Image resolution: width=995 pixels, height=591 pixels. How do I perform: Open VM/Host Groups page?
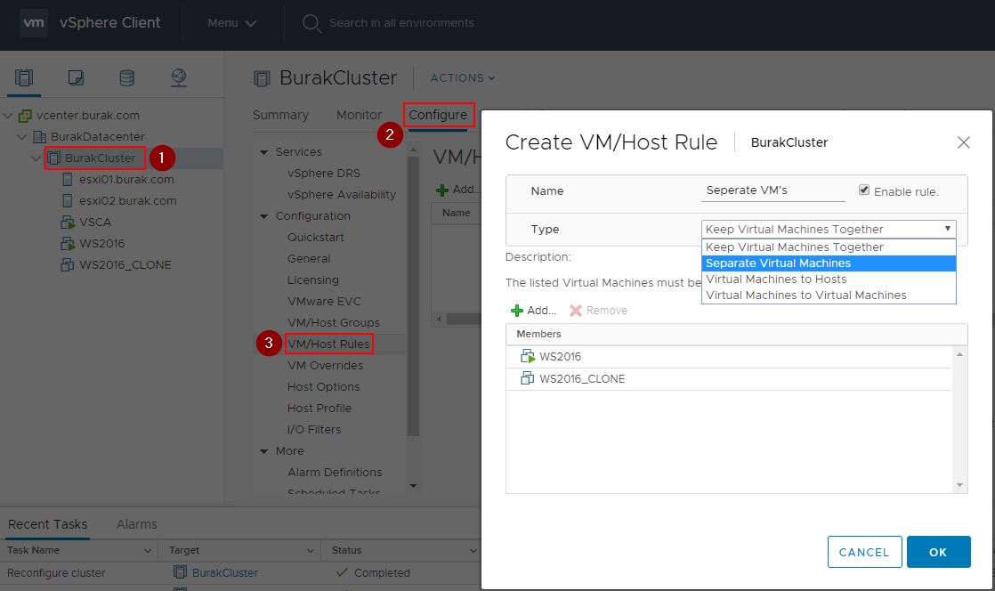333,322
